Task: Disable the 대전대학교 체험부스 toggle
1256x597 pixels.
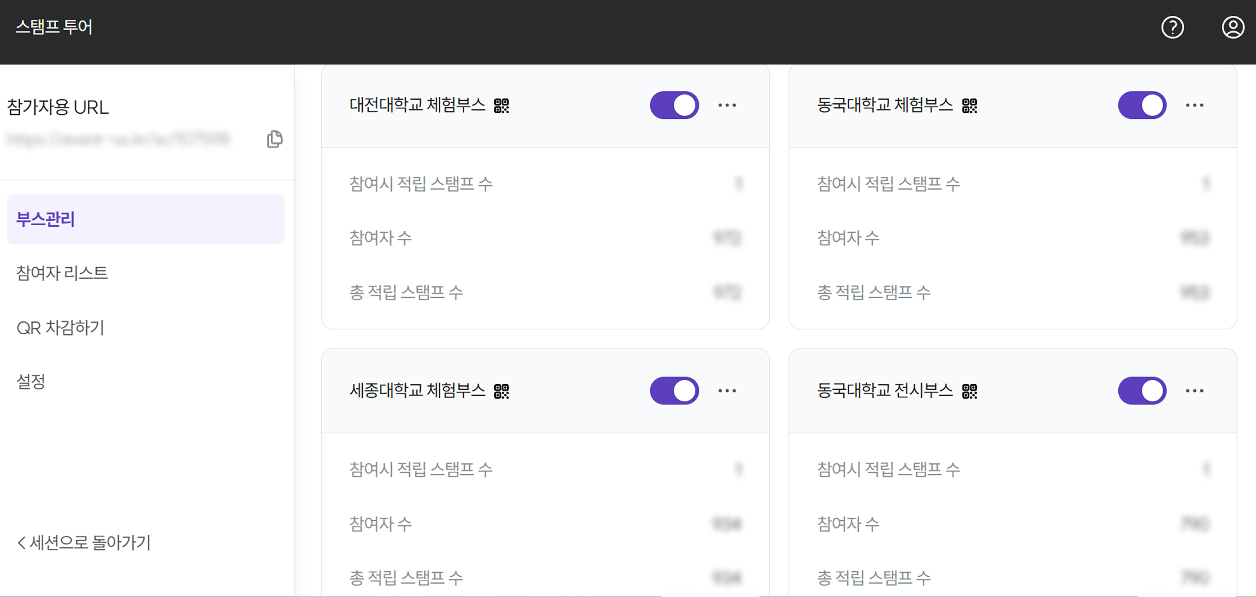Action: pos(674,105)
